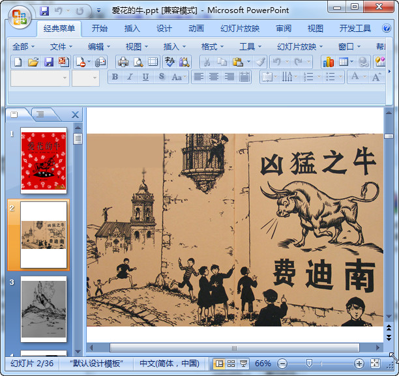Switch to the Outline pane tab
Screen dimensions: 399x376
pyautogui.click(x=40, y=114)
